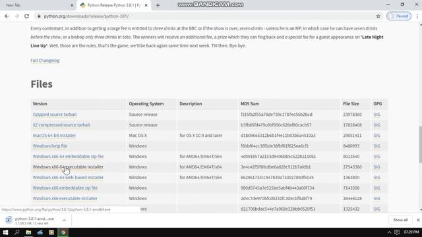Open SIG link for x86-64 web-based installer
Screen dimensions: 422x237
coord(377,177)
